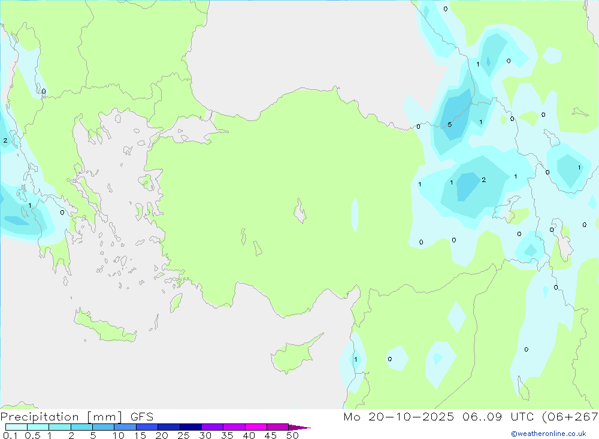Click the 10–15 mm legend color box
The width and height of the screenshot is (599, 439).
click(x=125, y=427)
